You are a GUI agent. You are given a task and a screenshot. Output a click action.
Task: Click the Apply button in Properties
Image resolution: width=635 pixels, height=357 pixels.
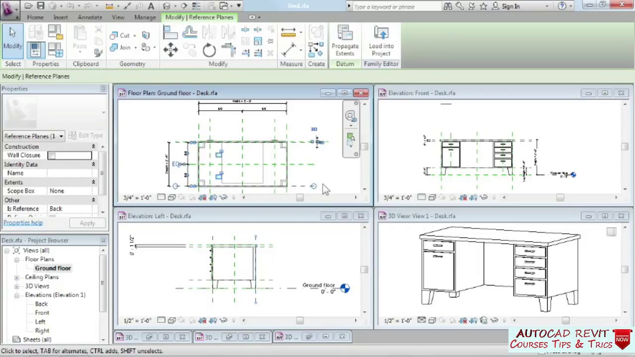click(87, 223)
